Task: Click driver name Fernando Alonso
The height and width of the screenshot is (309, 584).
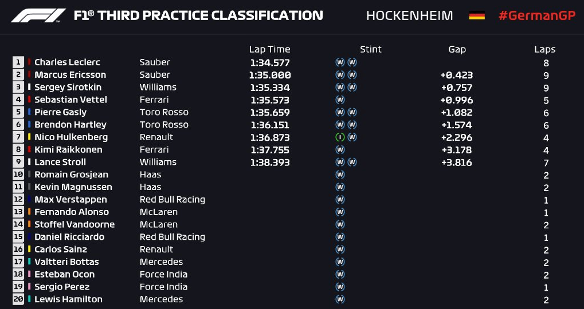Action: (x=72, y=212)
